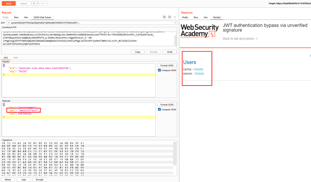Click the opening brace collapse marker in Header

tap(4, 66)
